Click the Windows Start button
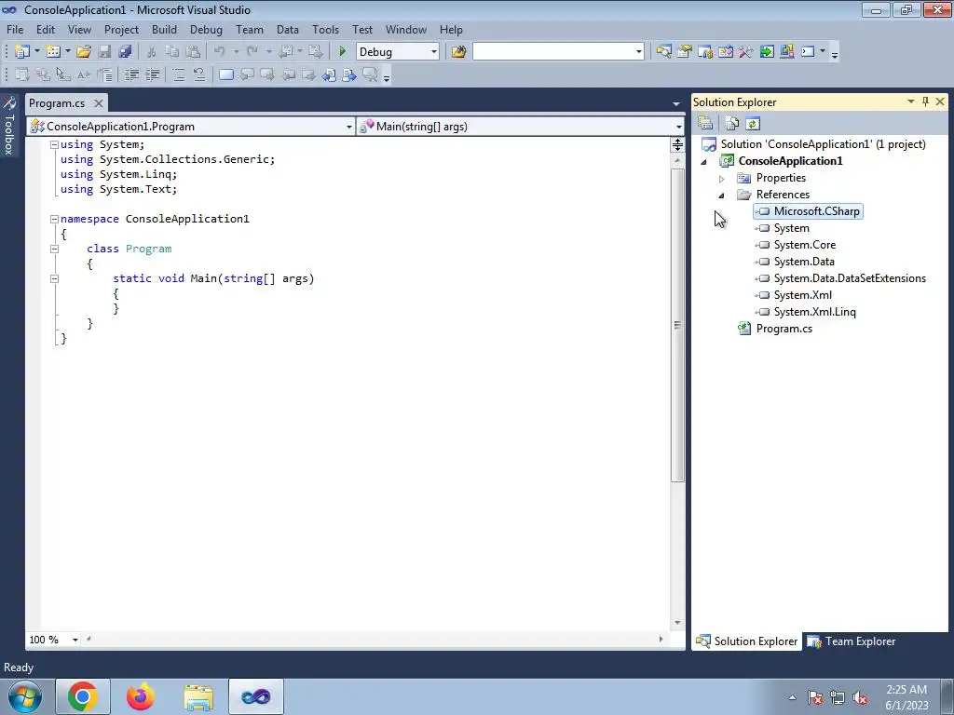Screen dimensions: 954x715 coord(25,696)
